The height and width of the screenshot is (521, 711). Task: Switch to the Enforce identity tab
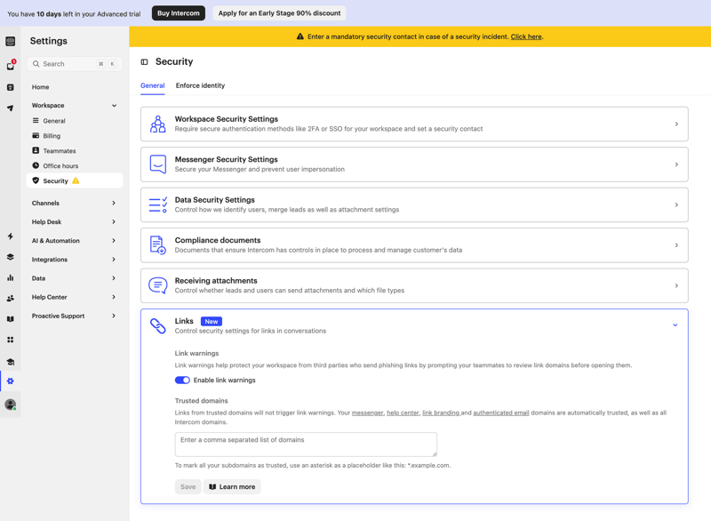pos(199,85)
